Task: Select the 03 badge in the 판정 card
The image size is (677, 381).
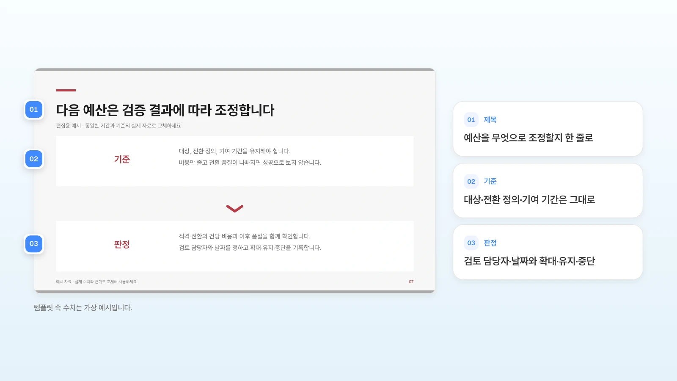Action: pos(471,243)
